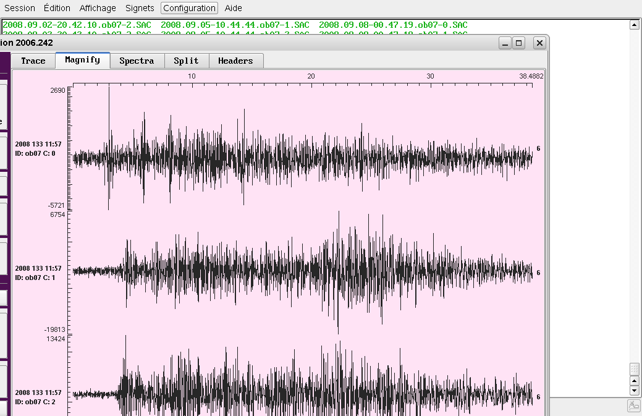The image size is (642, 416).
Task: Open the Session menu
Action: (x=20, y=8)
